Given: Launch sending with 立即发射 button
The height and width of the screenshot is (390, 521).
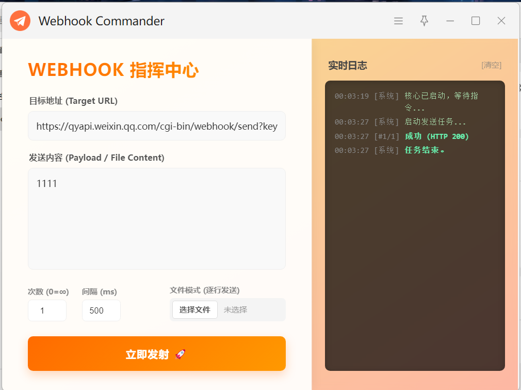Looking at the screenshot, I should [157, 354].
